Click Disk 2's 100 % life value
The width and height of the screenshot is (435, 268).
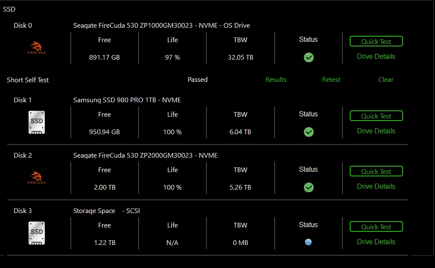point(172,187)
